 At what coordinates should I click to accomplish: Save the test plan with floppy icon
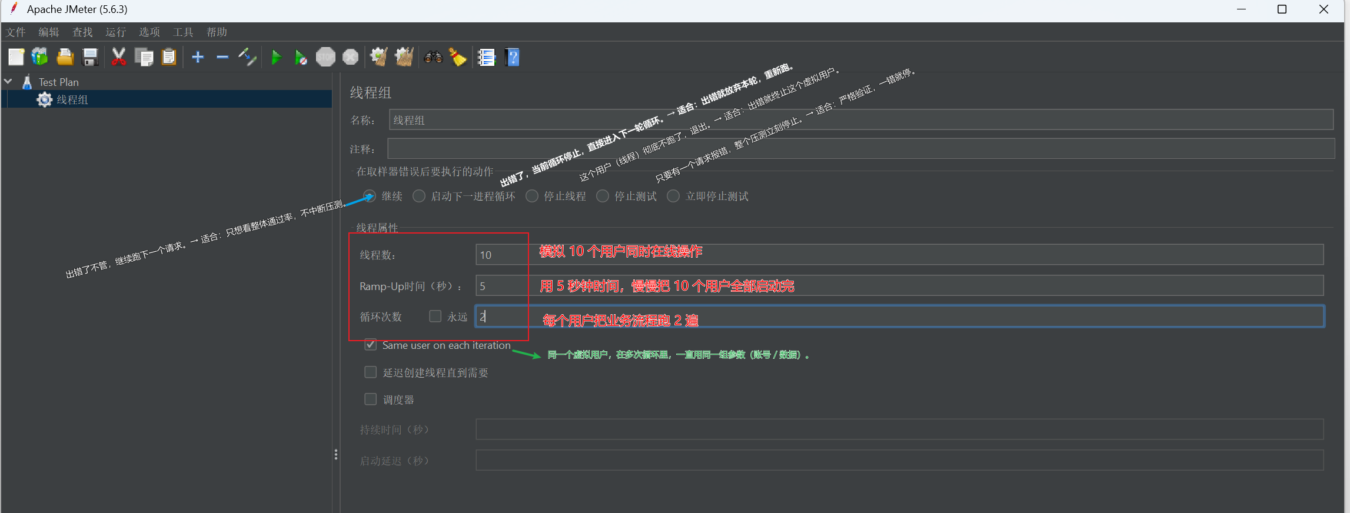pyautogui.click(x=90, y=57)
